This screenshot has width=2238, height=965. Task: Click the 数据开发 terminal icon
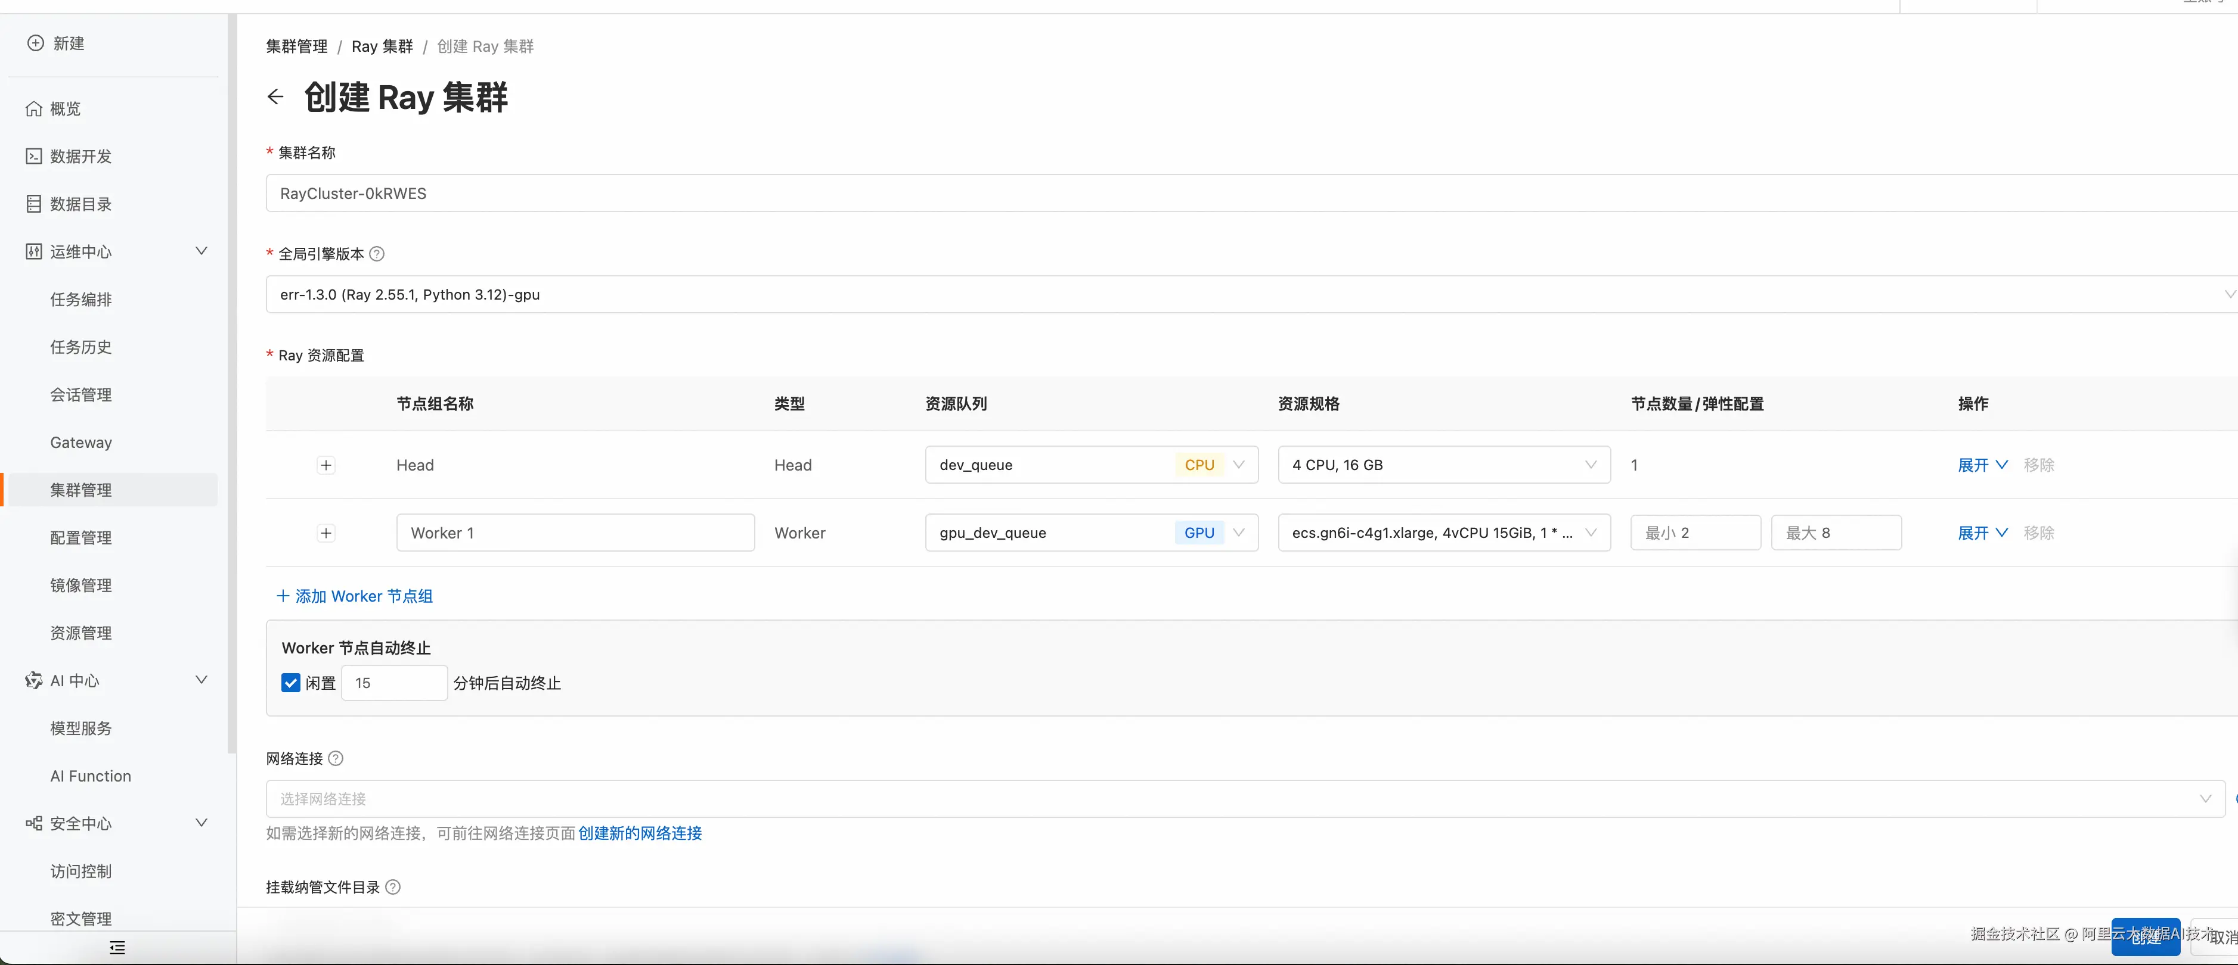[x=34, y=156]
